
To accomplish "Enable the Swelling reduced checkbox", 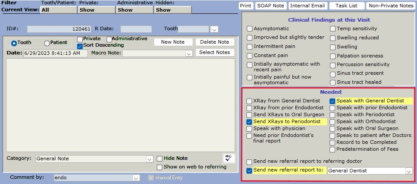I will (332, 38).
